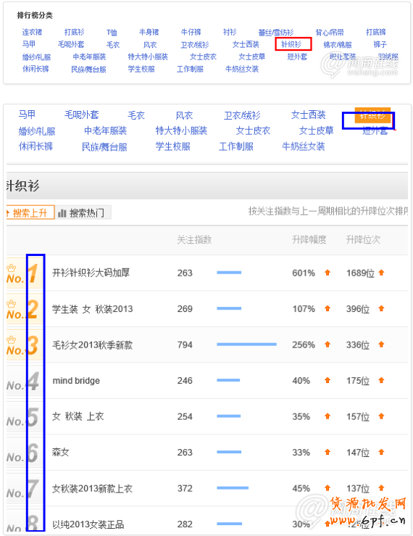
Task: Open 卫衣/绒衫 in the lower category list
Action: pyautogui.click(x=242, y=115)
